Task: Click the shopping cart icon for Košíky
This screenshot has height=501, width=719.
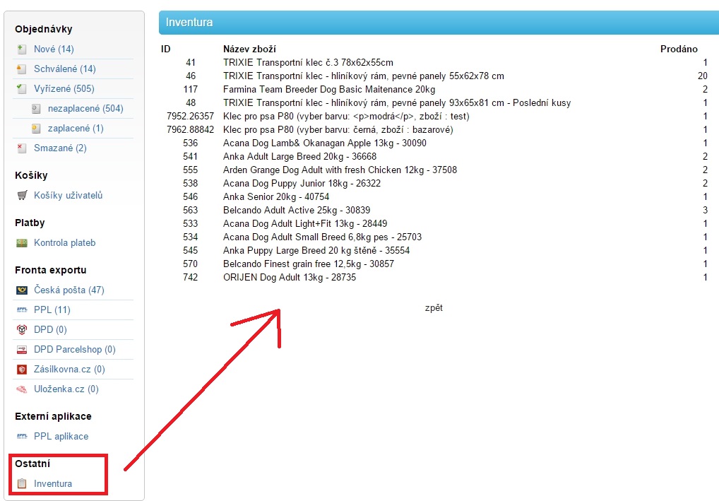Action: (22, 195)
